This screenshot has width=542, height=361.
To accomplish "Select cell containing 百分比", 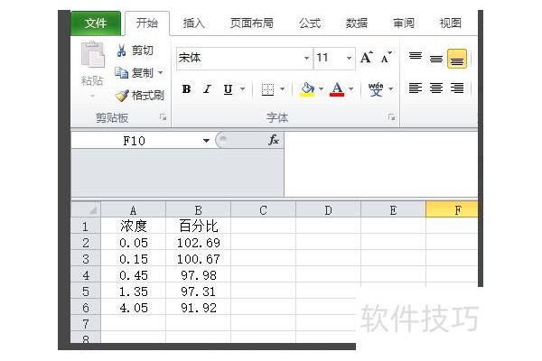I will [198, 227].
